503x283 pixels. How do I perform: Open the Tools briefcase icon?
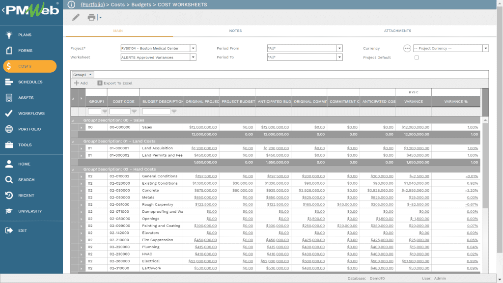click(x=9, y=145)
